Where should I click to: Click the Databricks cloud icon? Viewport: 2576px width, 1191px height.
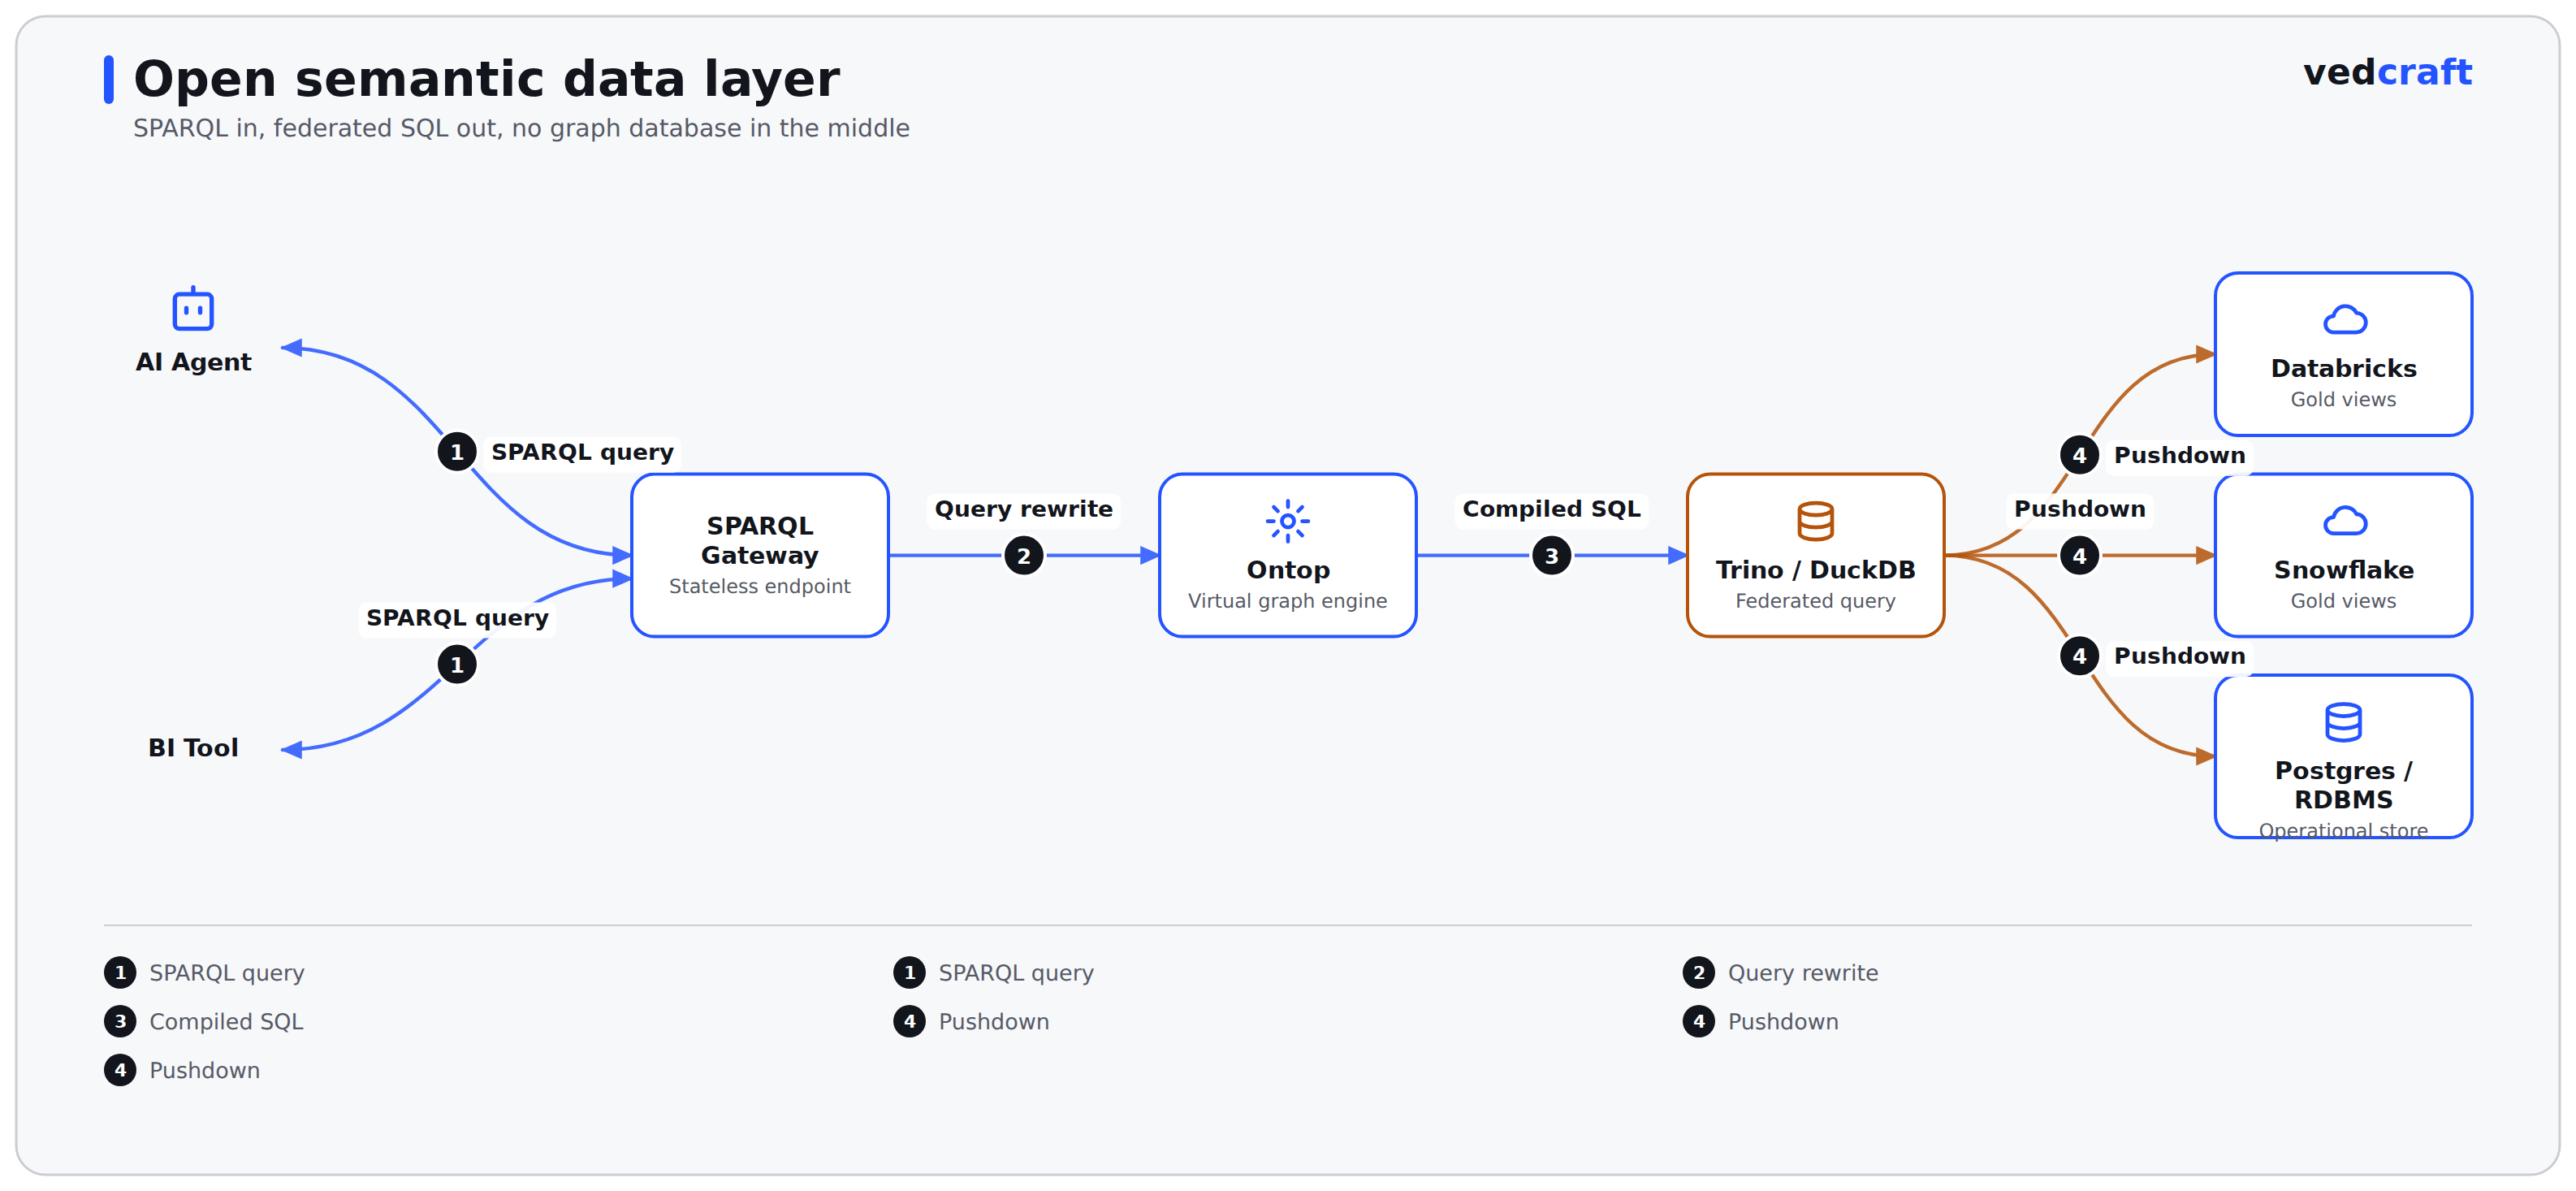point(2344,320)
